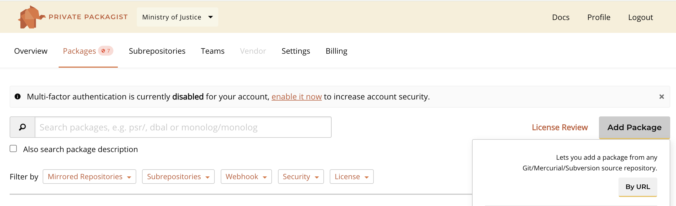This screenshot has width=676, height=206.
Task: Open the Billing tab
Action: pos(336,51)
